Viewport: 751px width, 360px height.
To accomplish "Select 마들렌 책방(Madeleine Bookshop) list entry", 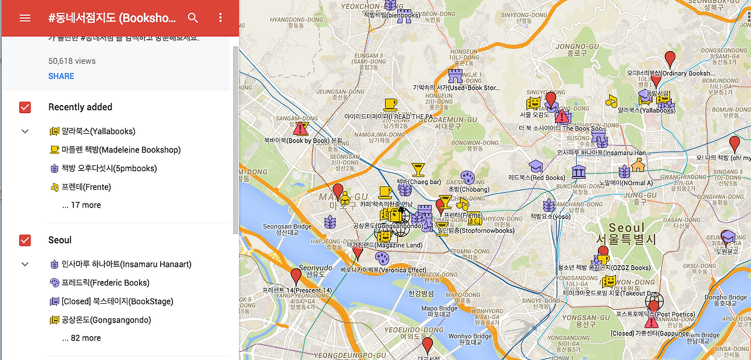I will tap(115, 150).
